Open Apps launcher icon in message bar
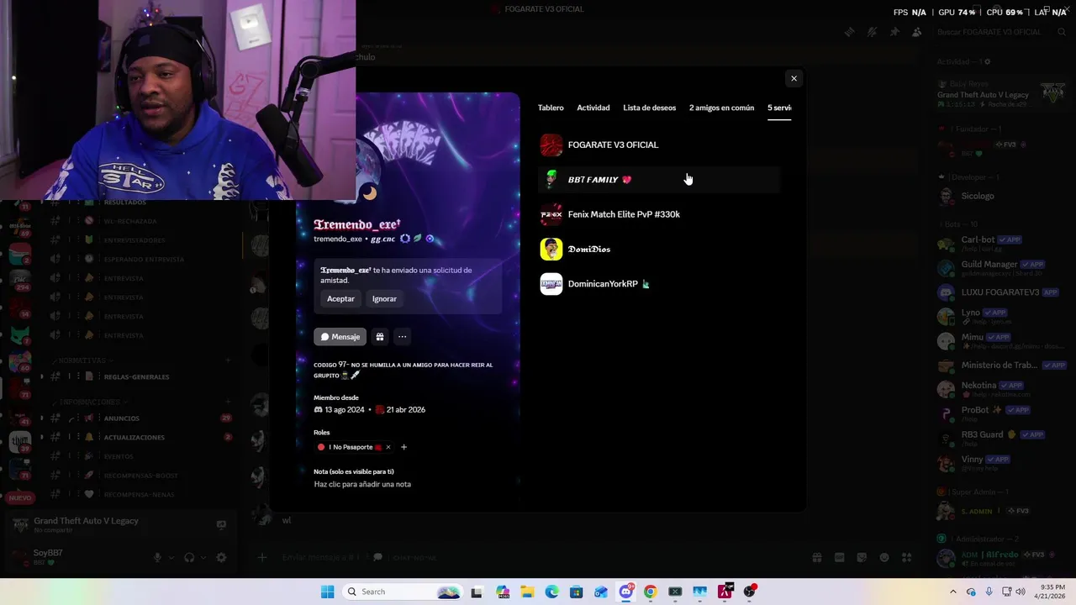The height and width of the screenshot is (605, 1076). pos(907,557)
